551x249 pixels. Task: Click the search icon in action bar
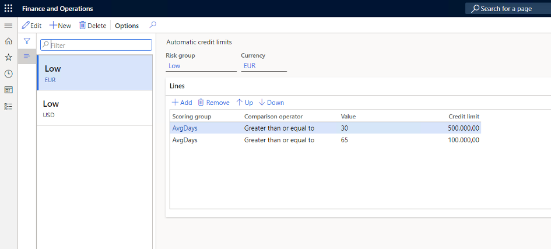pos(153,25)
